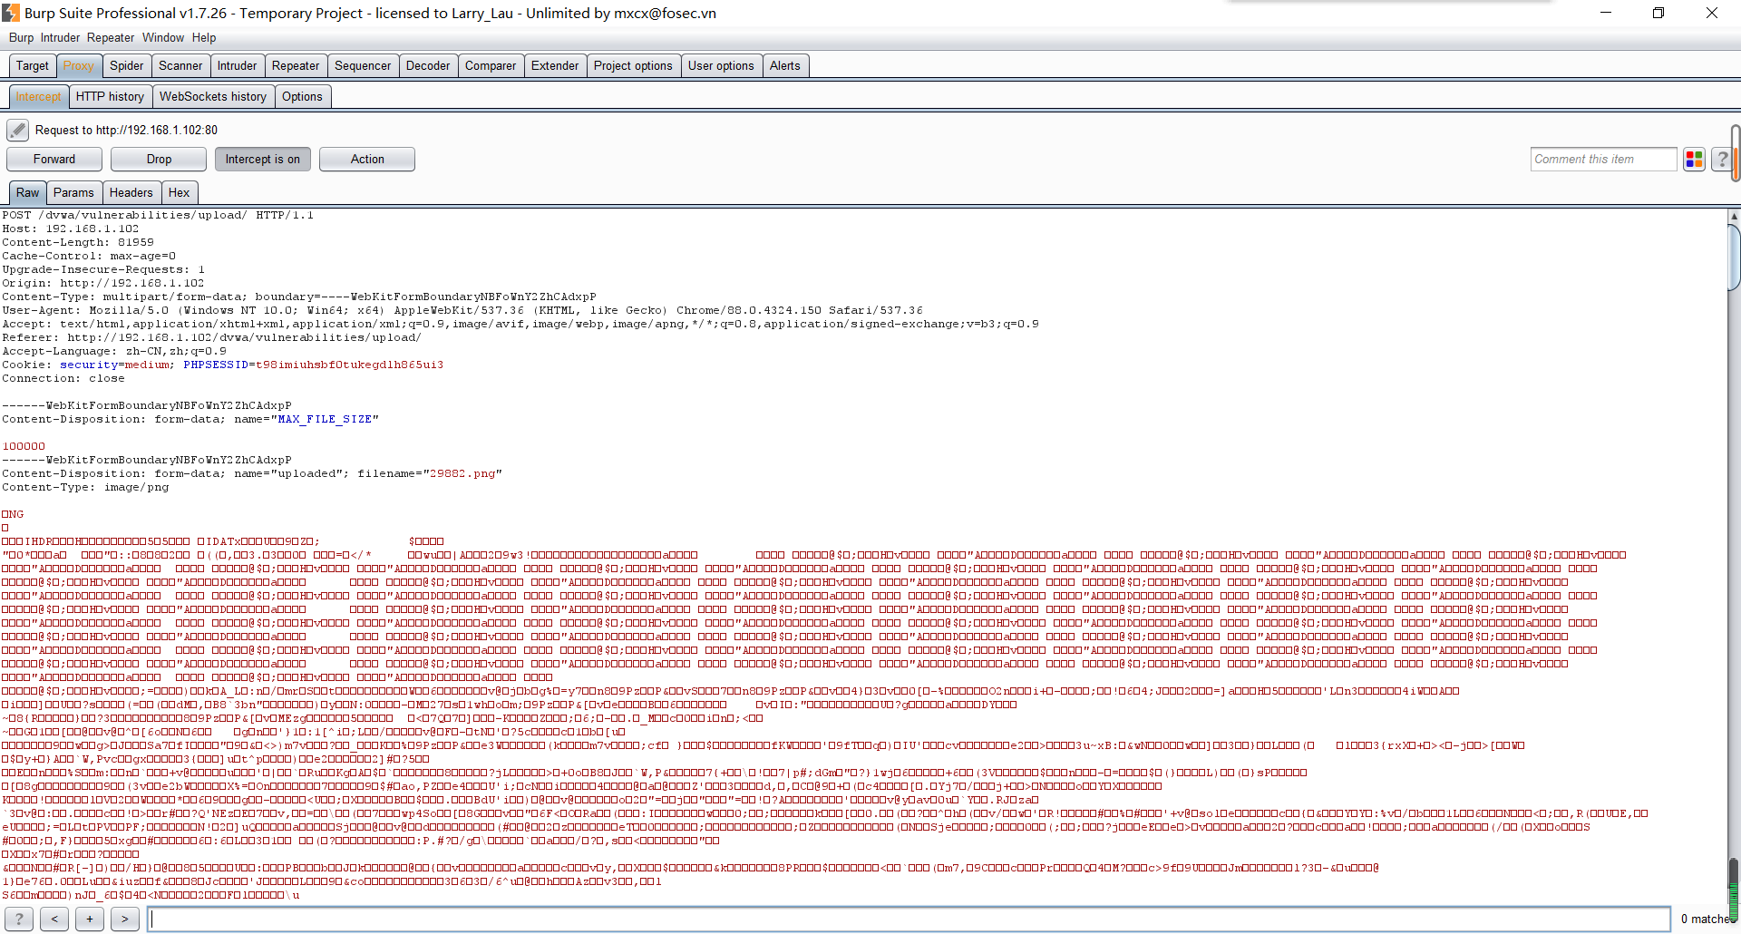Viewport: 1741px width, 934px height.
Task: Click the help question mark icon near comment
Action: (1721, 160)
